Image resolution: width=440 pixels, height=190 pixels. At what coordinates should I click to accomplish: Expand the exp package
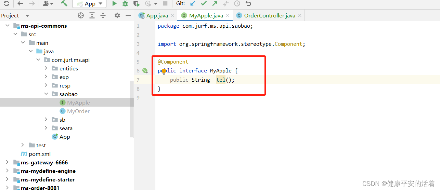[46, 77]
